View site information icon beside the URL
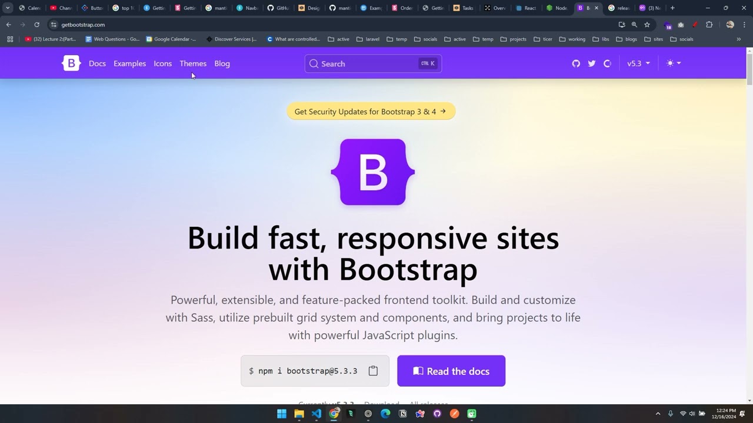753x423 pixels. (x=54, y=25)
